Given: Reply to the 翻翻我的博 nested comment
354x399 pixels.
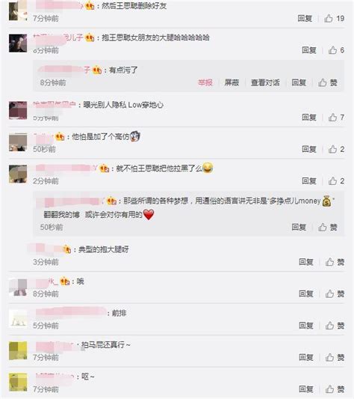Looking at the screenshot, I should (299, 227).
